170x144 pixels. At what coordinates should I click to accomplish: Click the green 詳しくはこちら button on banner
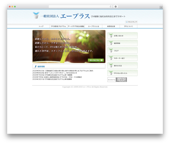[96, 60]
